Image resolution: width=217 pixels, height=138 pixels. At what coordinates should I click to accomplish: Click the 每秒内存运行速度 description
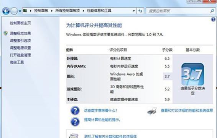tap(124, 67)
